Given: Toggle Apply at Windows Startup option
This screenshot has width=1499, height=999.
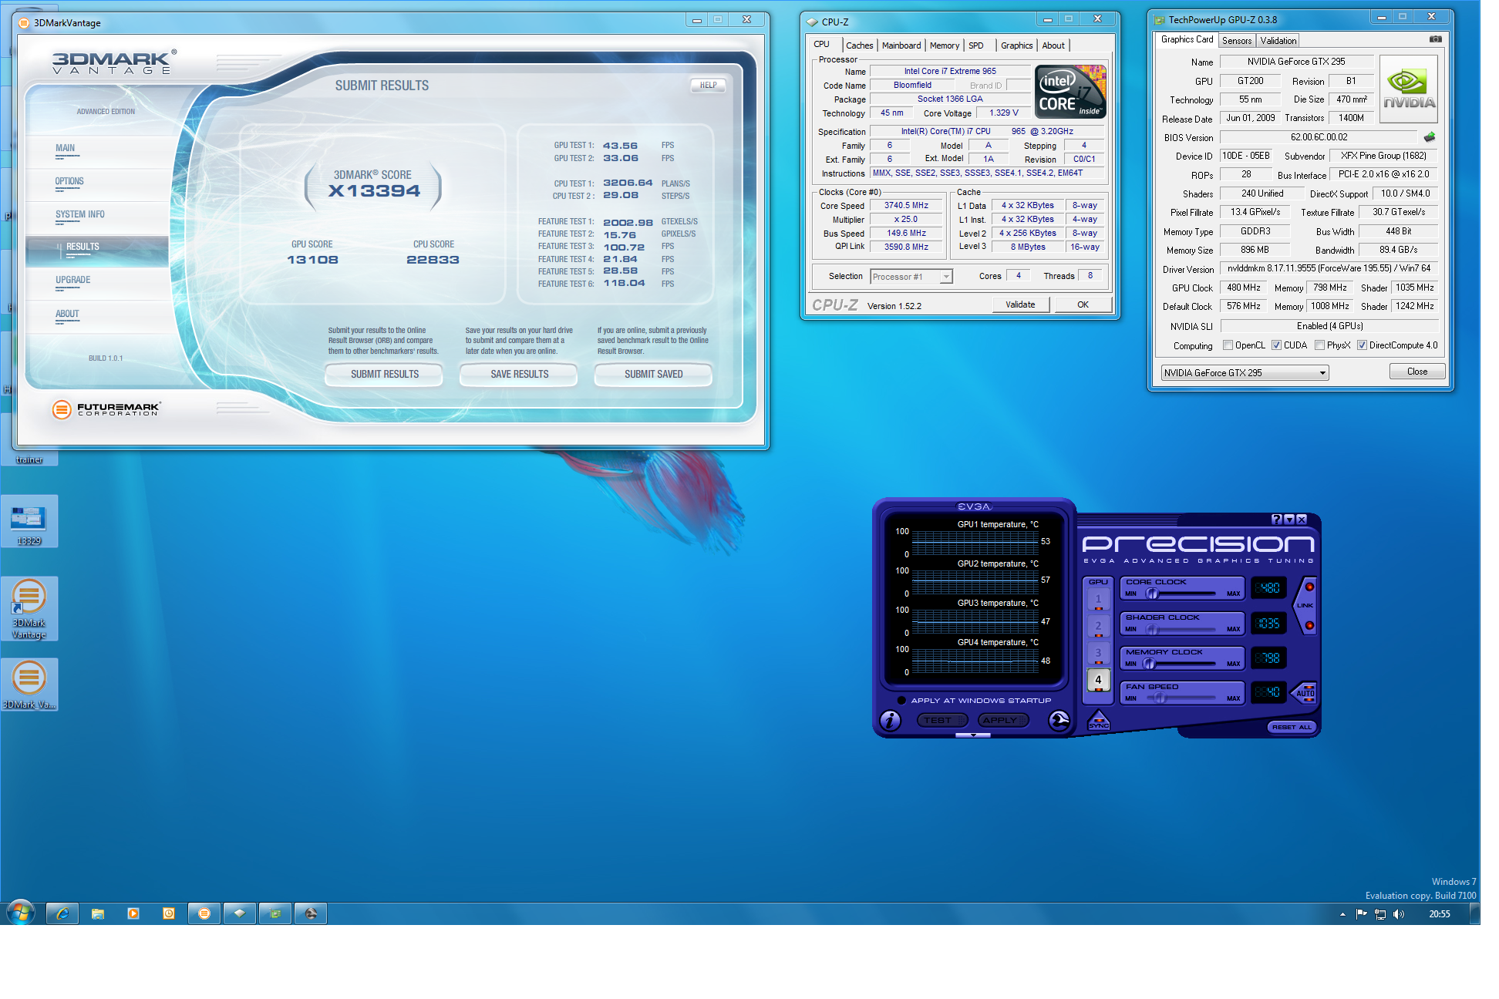Looking at the screenshot, I should click(901, 700).
